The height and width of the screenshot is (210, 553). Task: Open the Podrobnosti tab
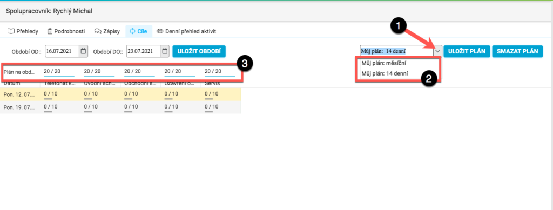pos(66,31)
